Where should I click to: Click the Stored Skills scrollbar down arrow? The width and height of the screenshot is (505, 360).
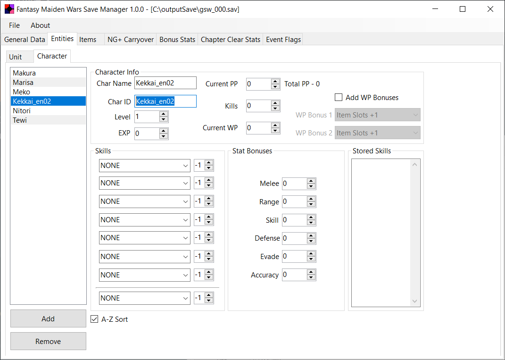point(415,301)
